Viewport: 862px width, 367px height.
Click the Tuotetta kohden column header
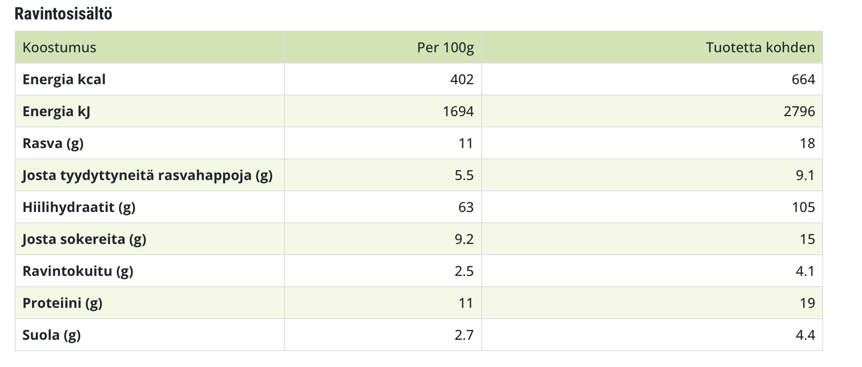tap(760, 47)
